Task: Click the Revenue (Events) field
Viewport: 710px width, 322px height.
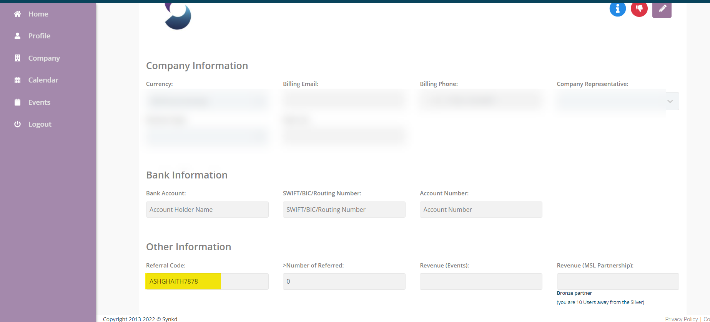Action: [x=481, y=281]
